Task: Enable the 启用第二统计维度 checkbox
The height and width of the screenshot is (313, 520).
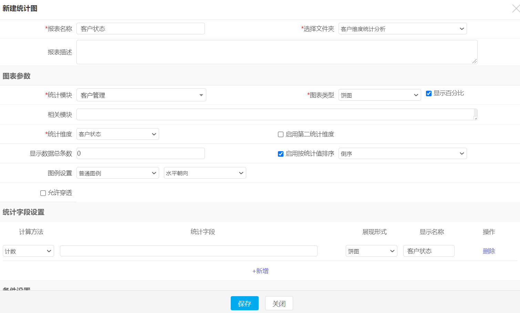Action: (281, 134)
